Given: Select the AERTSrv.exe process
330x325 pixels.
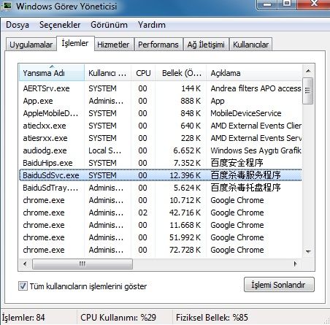Looking at the screenshot, I should coord(161,88).
